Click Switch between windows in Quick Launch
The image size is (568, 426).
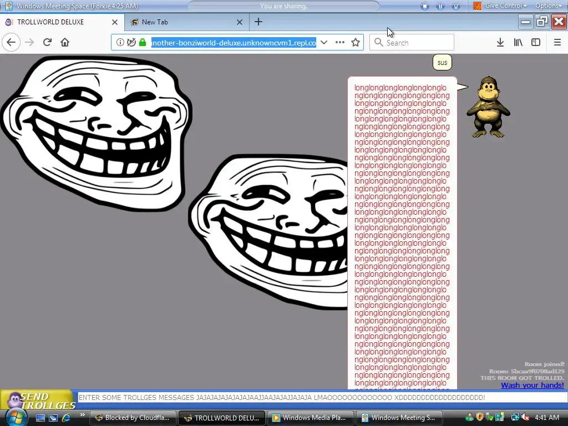point(53,418)
